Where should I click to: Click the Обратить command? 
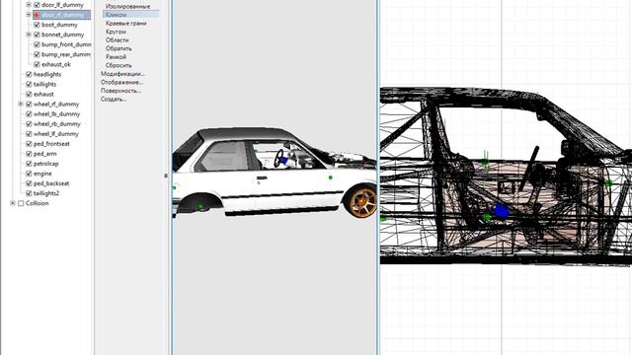[118, 48]
